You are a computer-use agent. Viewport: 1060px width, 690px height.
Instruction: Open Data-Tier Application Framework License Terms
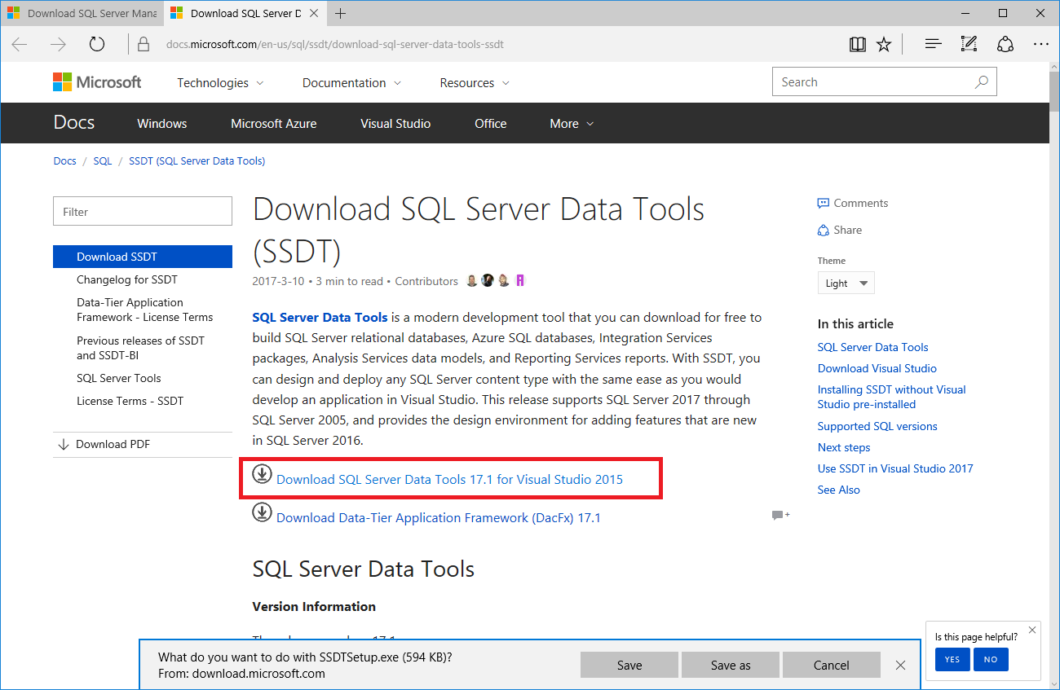click(145, 310)
